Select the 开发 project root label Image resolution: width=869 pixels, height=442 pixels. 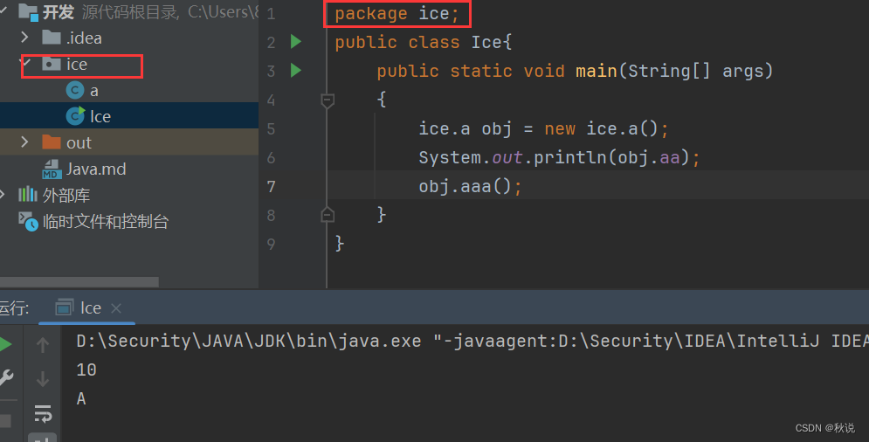[59, 11]
